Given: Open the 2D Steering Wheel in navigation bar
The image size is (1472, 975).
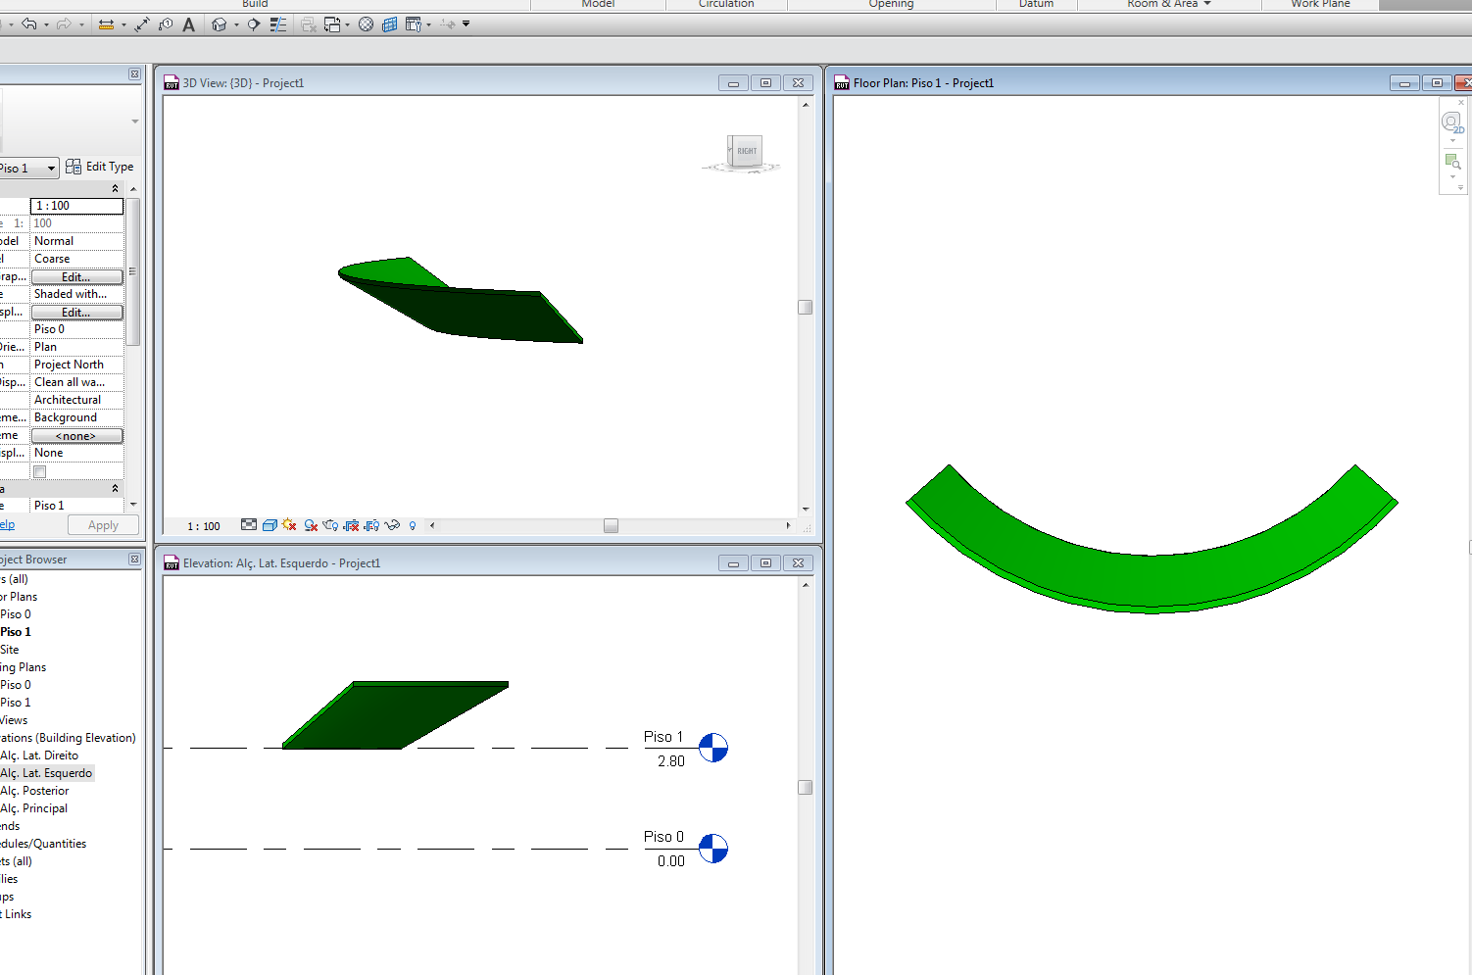Looking at the screenshot, I should (1451, 122).
